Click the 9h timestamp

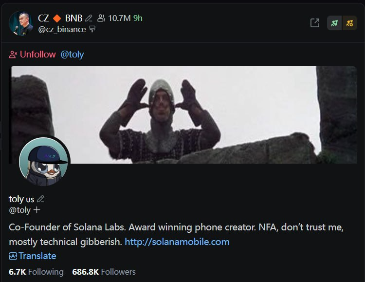click(x=138, y=19)
